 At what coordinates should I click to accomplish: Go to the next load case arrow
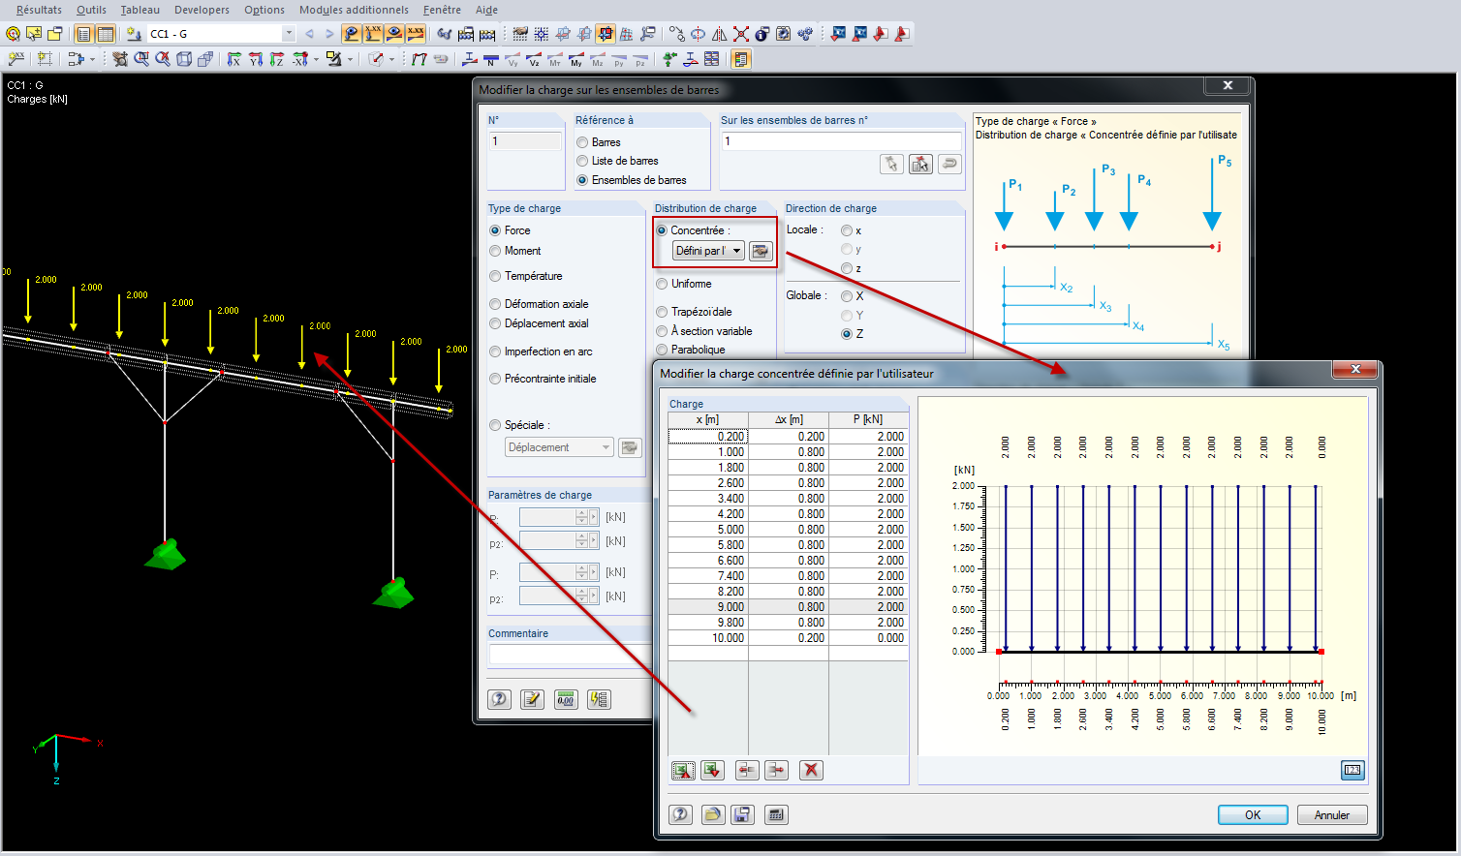point(329,34)
